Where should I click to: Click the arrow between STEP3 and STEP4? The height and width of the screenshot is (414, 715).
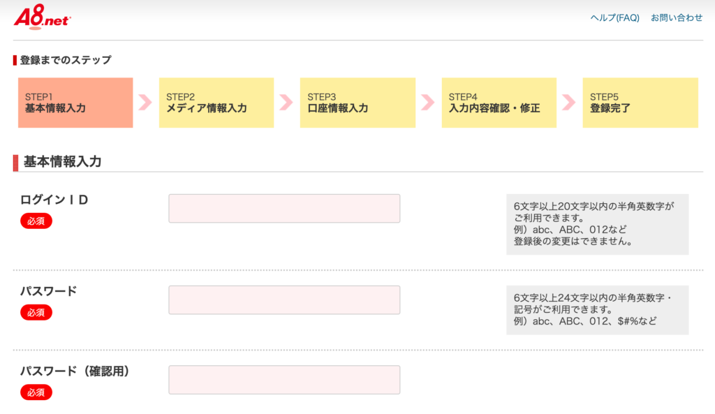(x=427, y=103)
